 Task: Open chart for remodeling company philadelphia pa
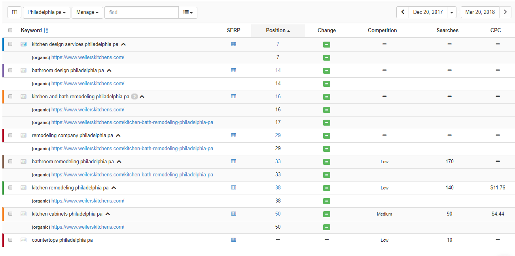pos(24,136)
